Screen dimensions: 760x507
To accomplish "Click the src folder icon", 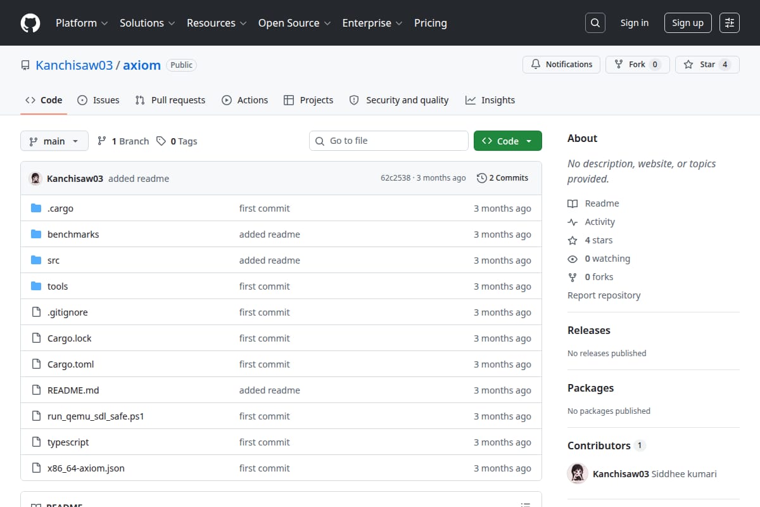I will [x=36, y=260].
